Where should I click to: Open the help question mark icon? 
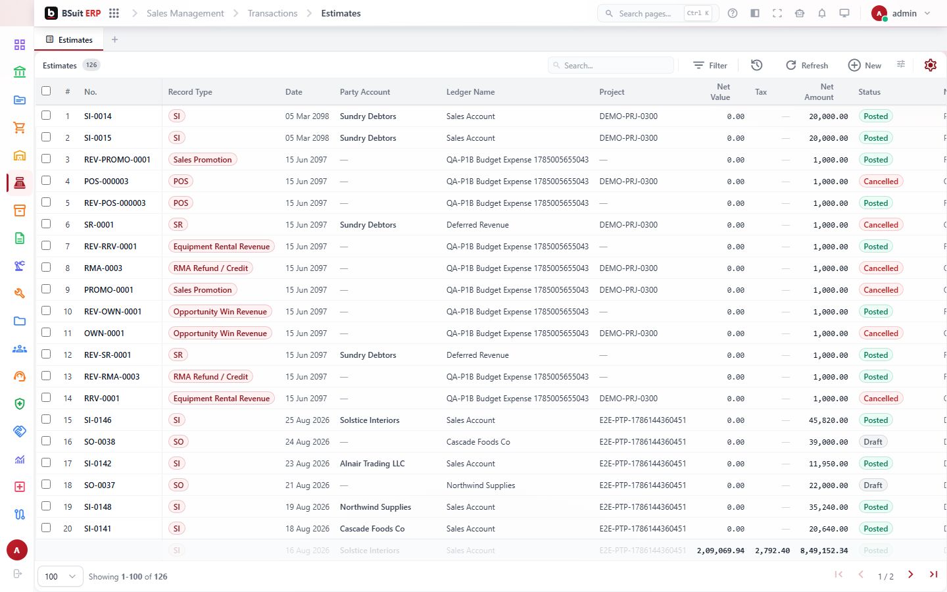733,13
